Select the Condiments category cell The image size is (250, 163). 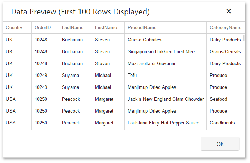pos(222,123)
